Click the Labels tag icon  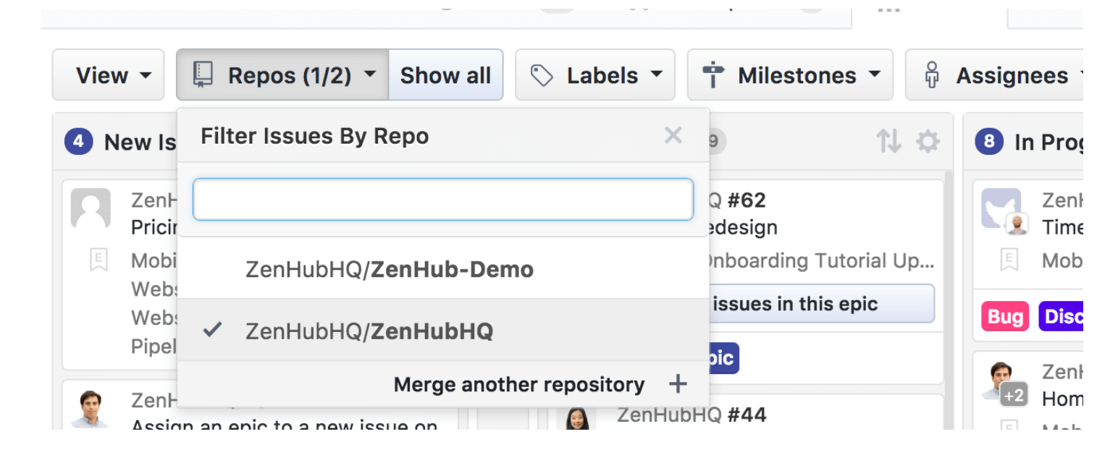click(542, 75)
